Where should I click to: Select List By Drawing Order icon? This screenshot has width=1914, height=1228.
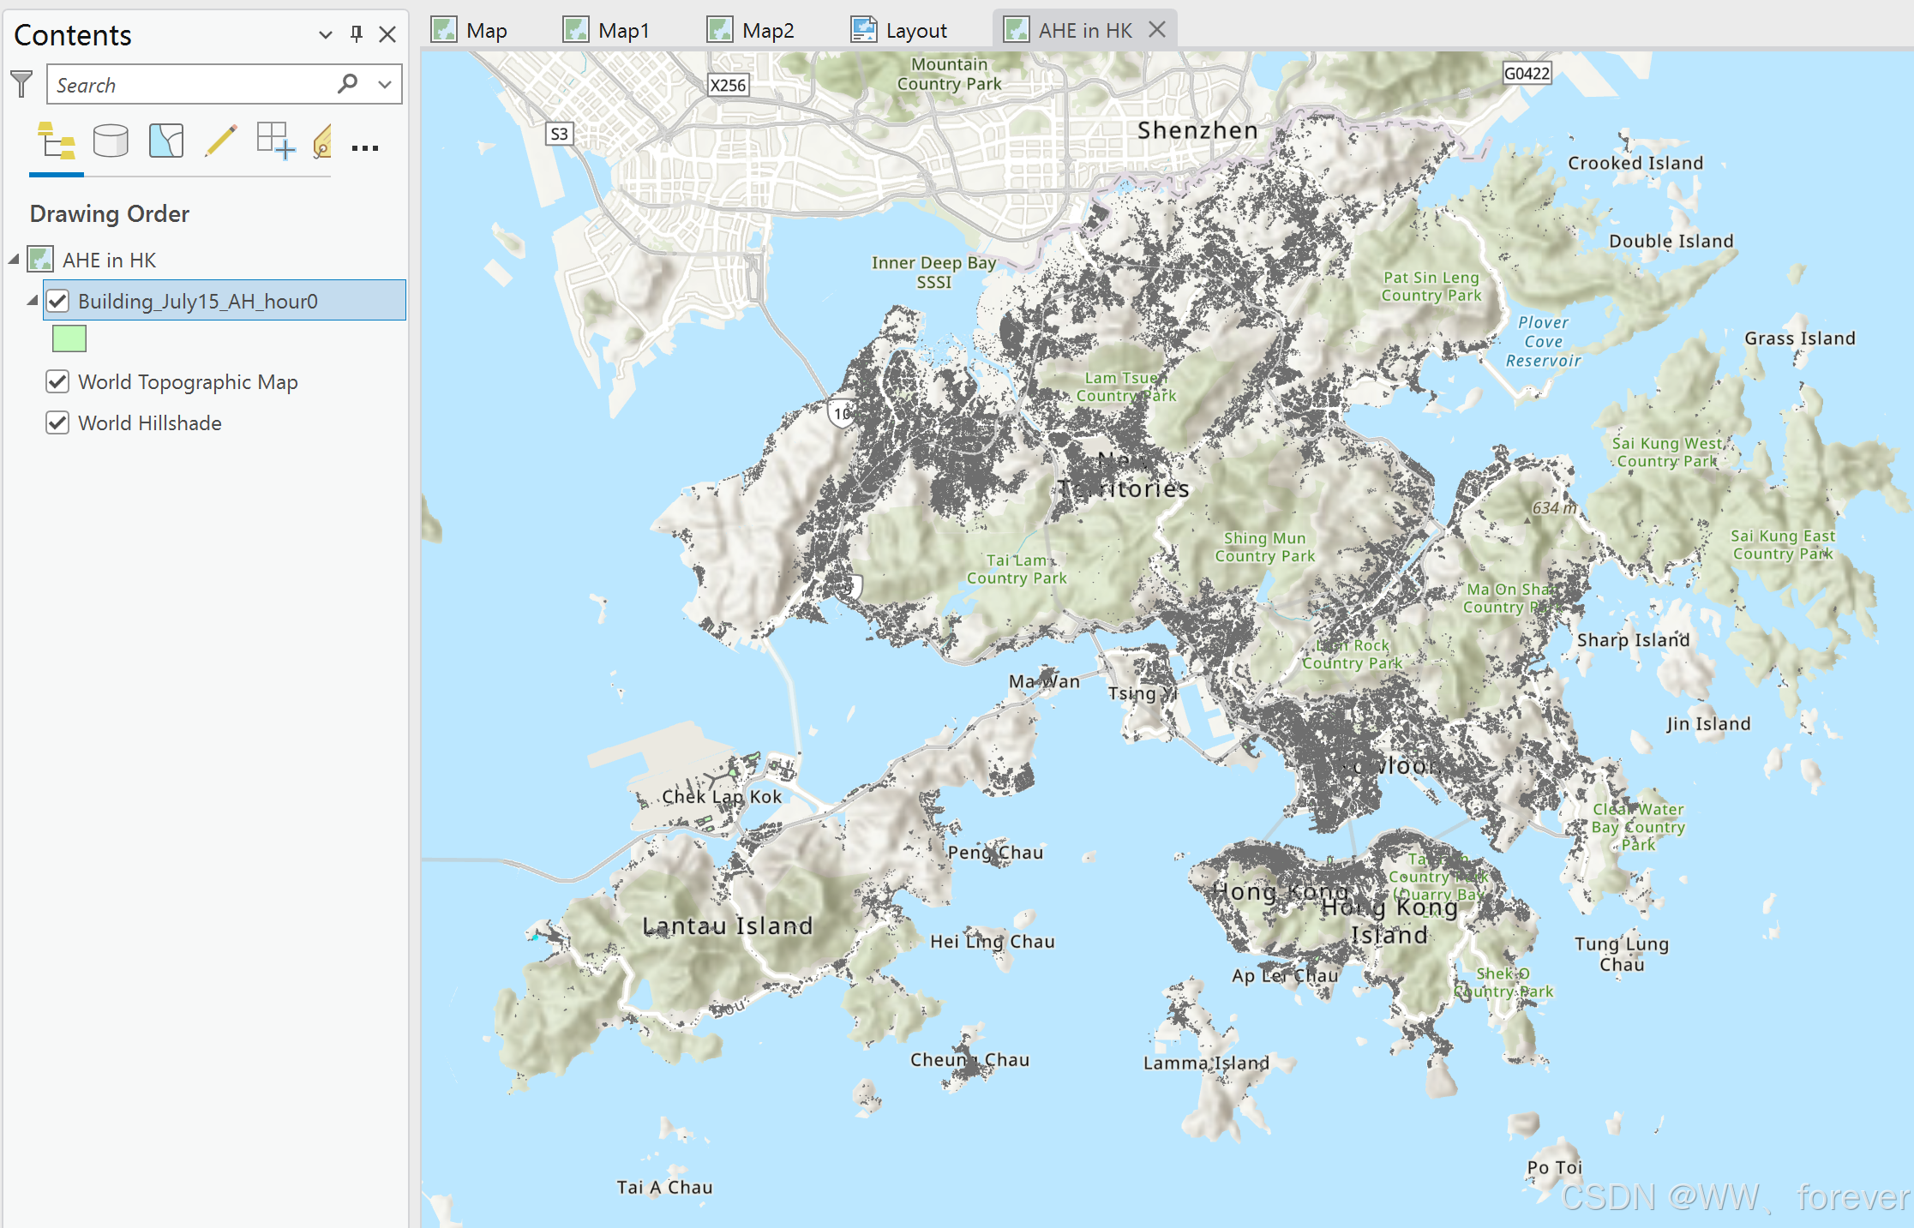point(57,141)
